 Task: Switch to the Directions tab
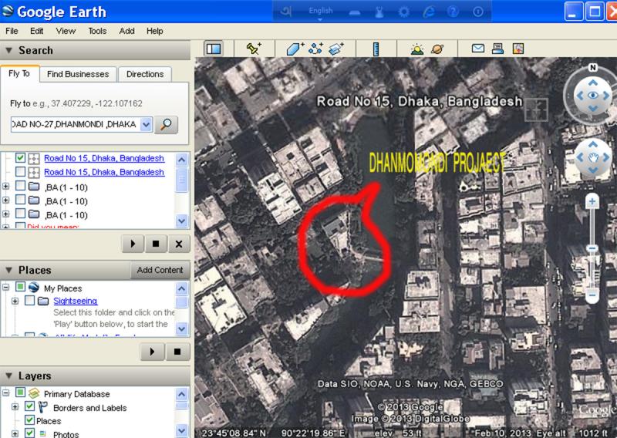(x=145, y=74)
